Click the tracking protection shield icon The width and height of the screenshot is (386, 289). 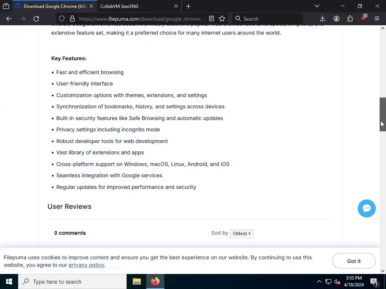tap(62, 19)
